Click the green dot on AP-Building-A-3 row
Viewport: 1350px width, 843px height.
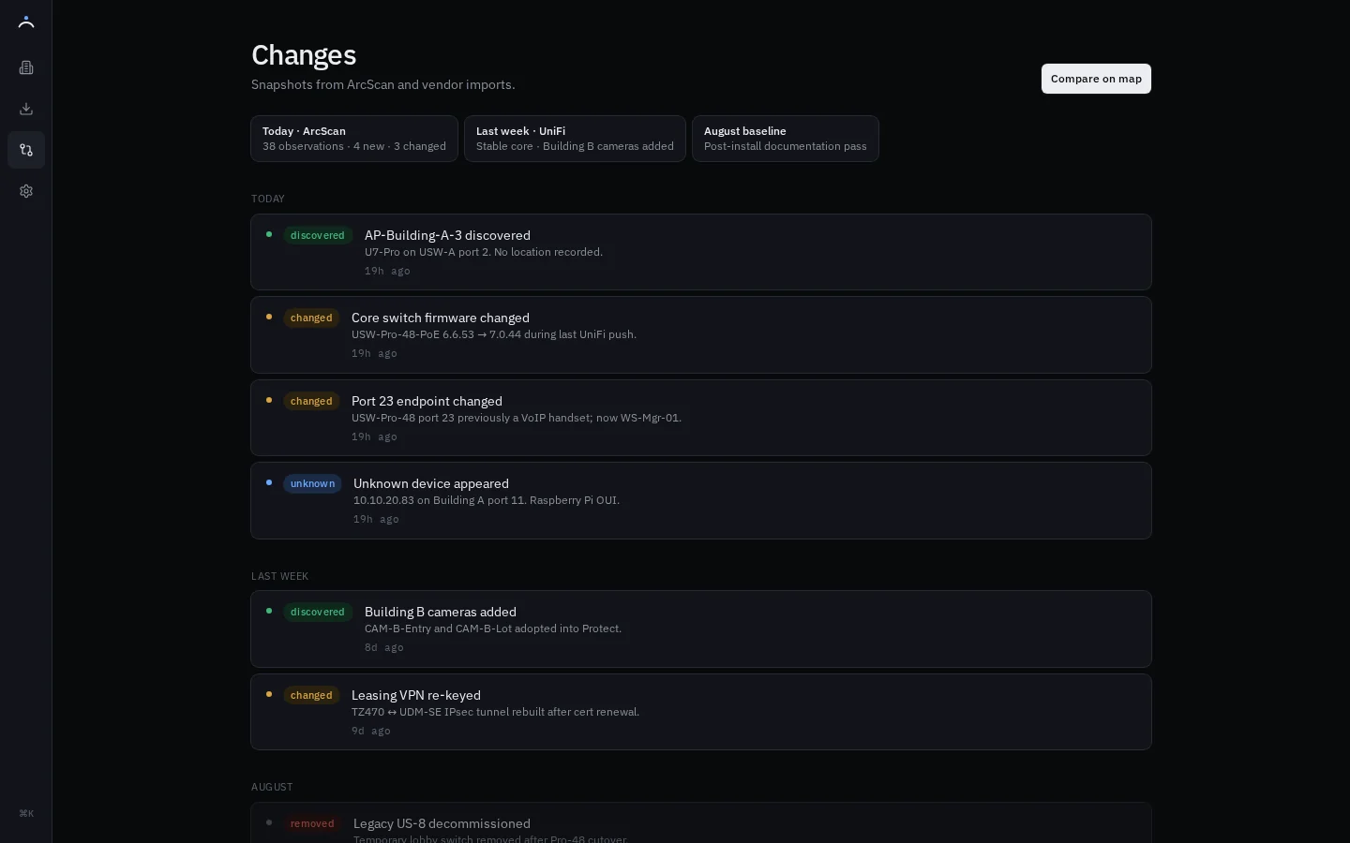(269, 234)
